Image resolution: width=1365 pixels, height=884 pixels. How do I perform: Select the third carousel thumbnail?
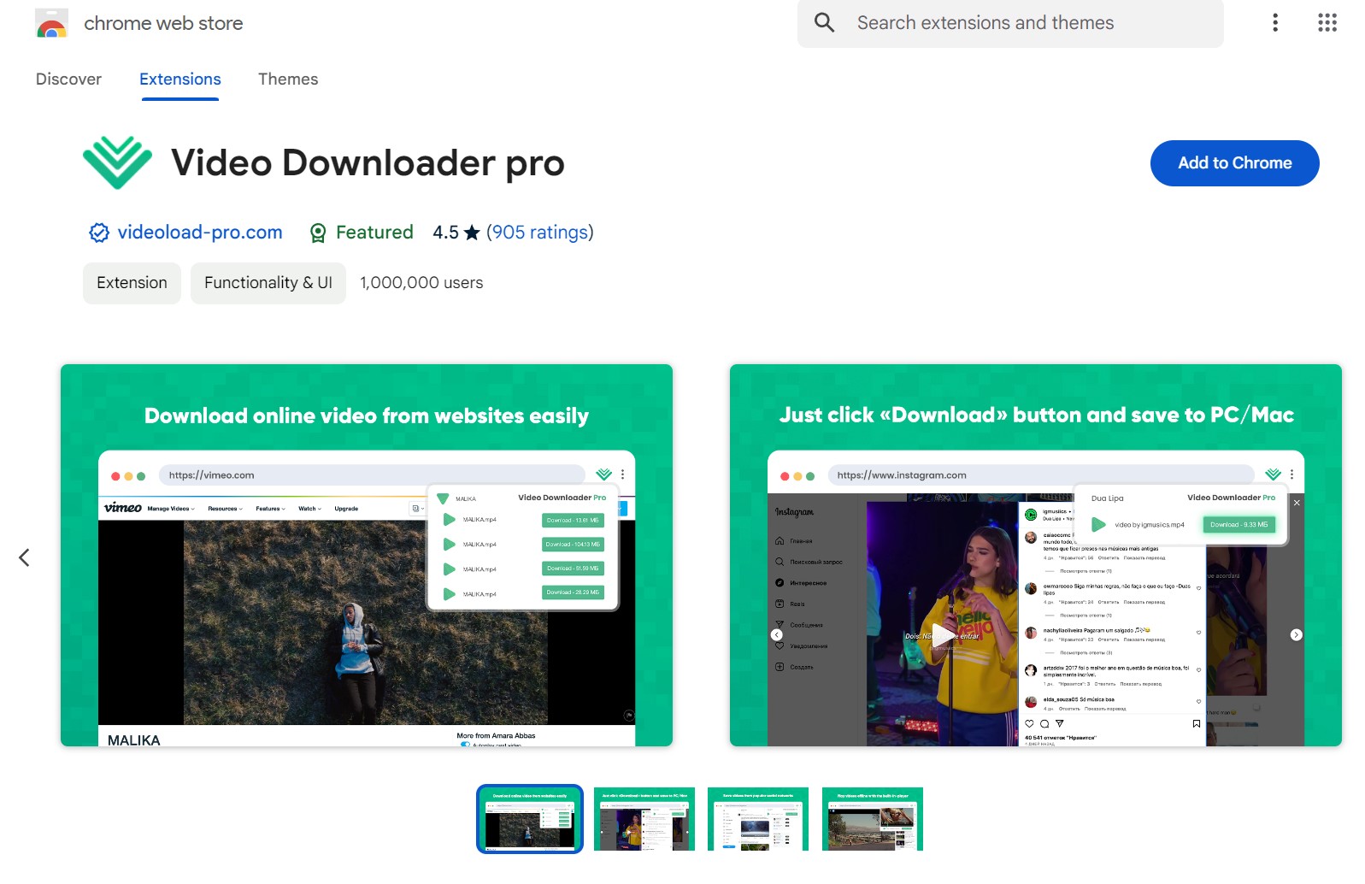click(x=758, y=819)
